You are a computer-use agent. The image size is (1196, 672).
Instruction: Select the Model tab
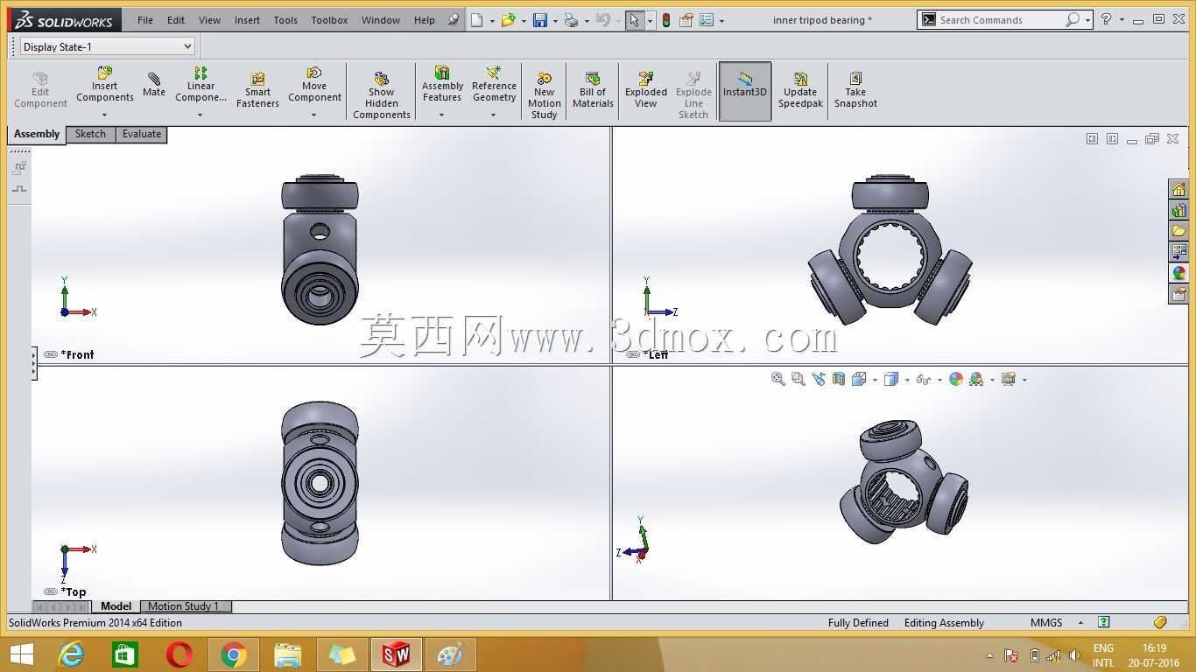pos(116,606)
